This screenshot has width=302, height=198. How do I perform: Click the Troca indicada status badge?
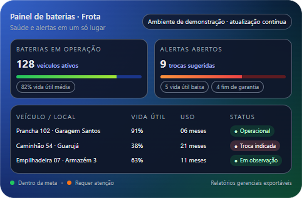(x=255, y=146)
